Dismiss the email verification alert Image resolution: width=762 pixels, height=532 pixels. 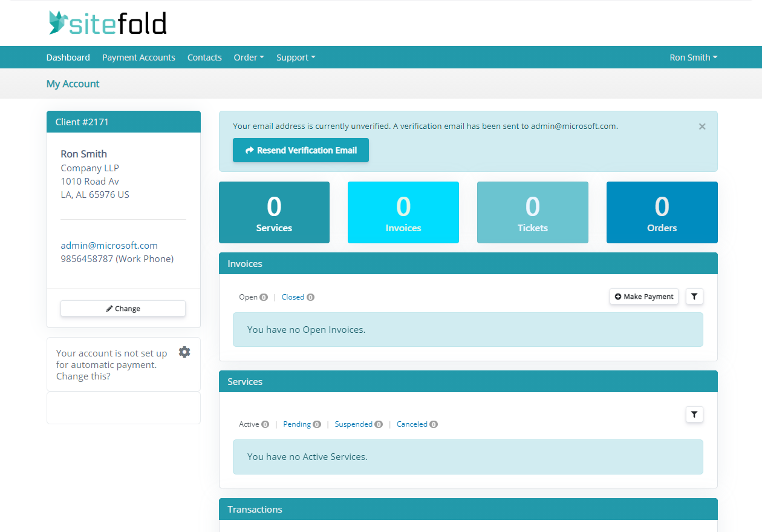pyautogui.click(x=702, y=126)
